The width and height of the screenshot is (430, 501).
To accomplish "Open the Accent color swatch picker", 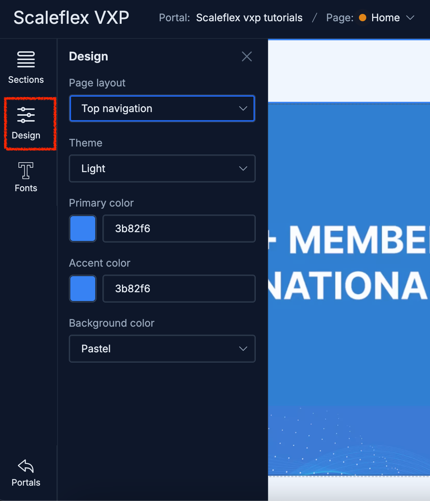I will coord(83,289).
